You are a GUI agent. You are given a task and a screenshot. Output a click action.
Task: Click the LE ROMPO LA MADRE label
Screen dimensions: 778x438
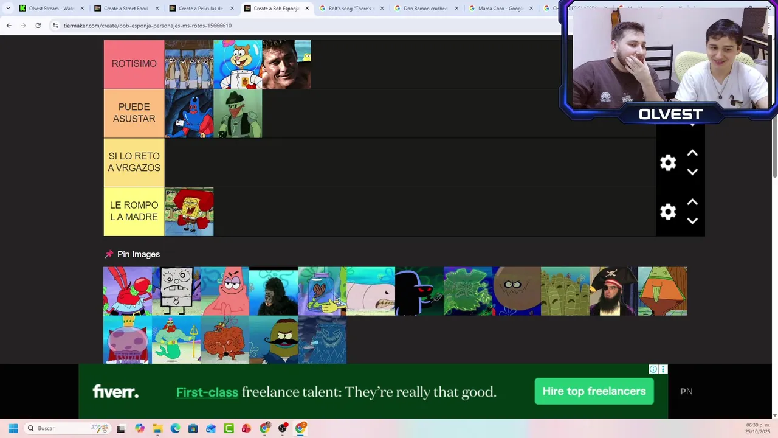[x=134, y=212]
